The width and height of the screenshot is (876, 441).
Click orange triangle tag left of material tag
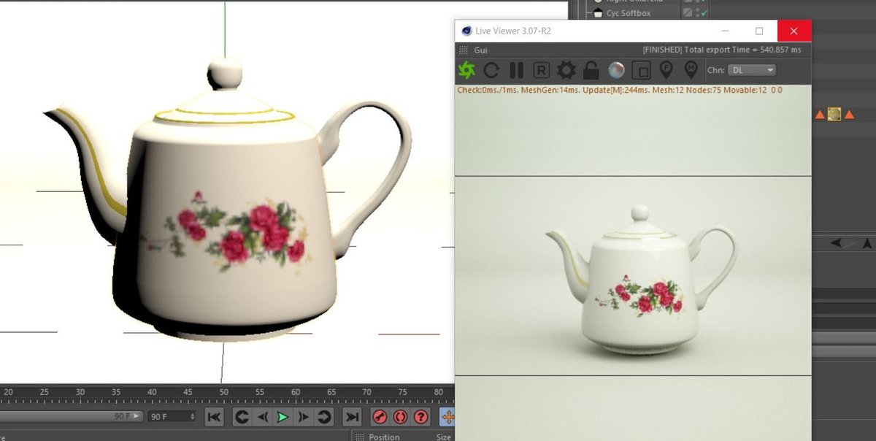820,115
